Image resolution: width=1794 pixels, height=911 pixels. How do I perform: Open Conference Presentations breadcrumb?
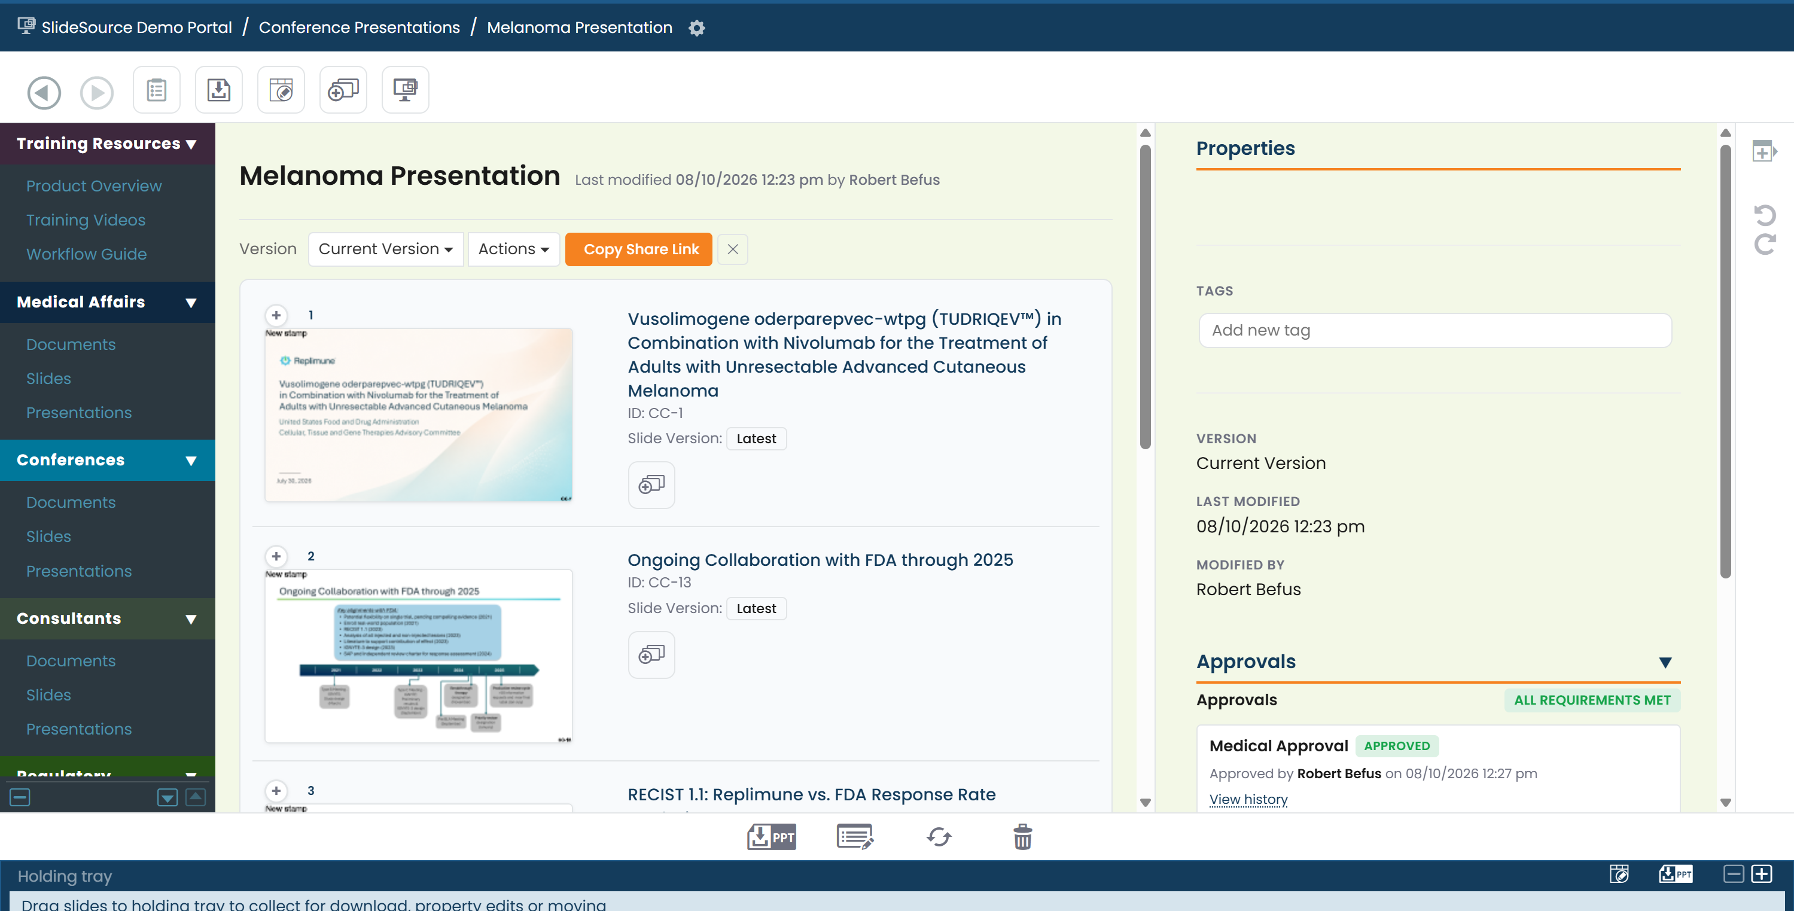tap(360, 27)
